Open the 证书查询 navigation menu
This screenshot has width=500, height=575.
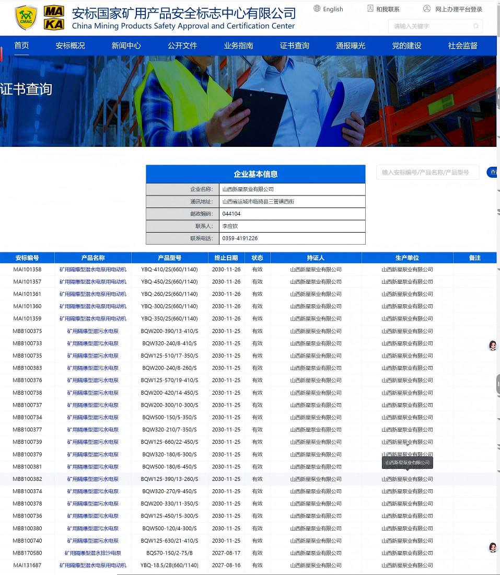[294, 45]
